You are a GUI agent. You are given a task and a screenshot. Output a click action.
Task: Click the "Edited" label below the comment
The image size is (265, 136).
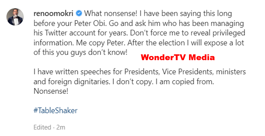(x=42, y=127)
